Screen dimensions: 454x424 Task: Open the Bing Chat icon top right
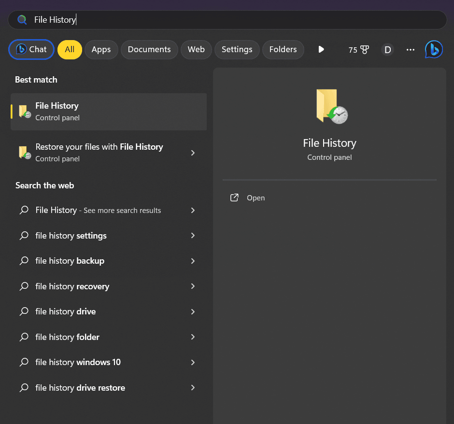coord(433,49)
